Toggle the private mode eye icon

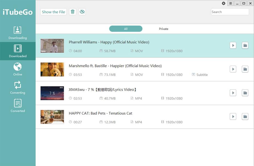[82, 12]
